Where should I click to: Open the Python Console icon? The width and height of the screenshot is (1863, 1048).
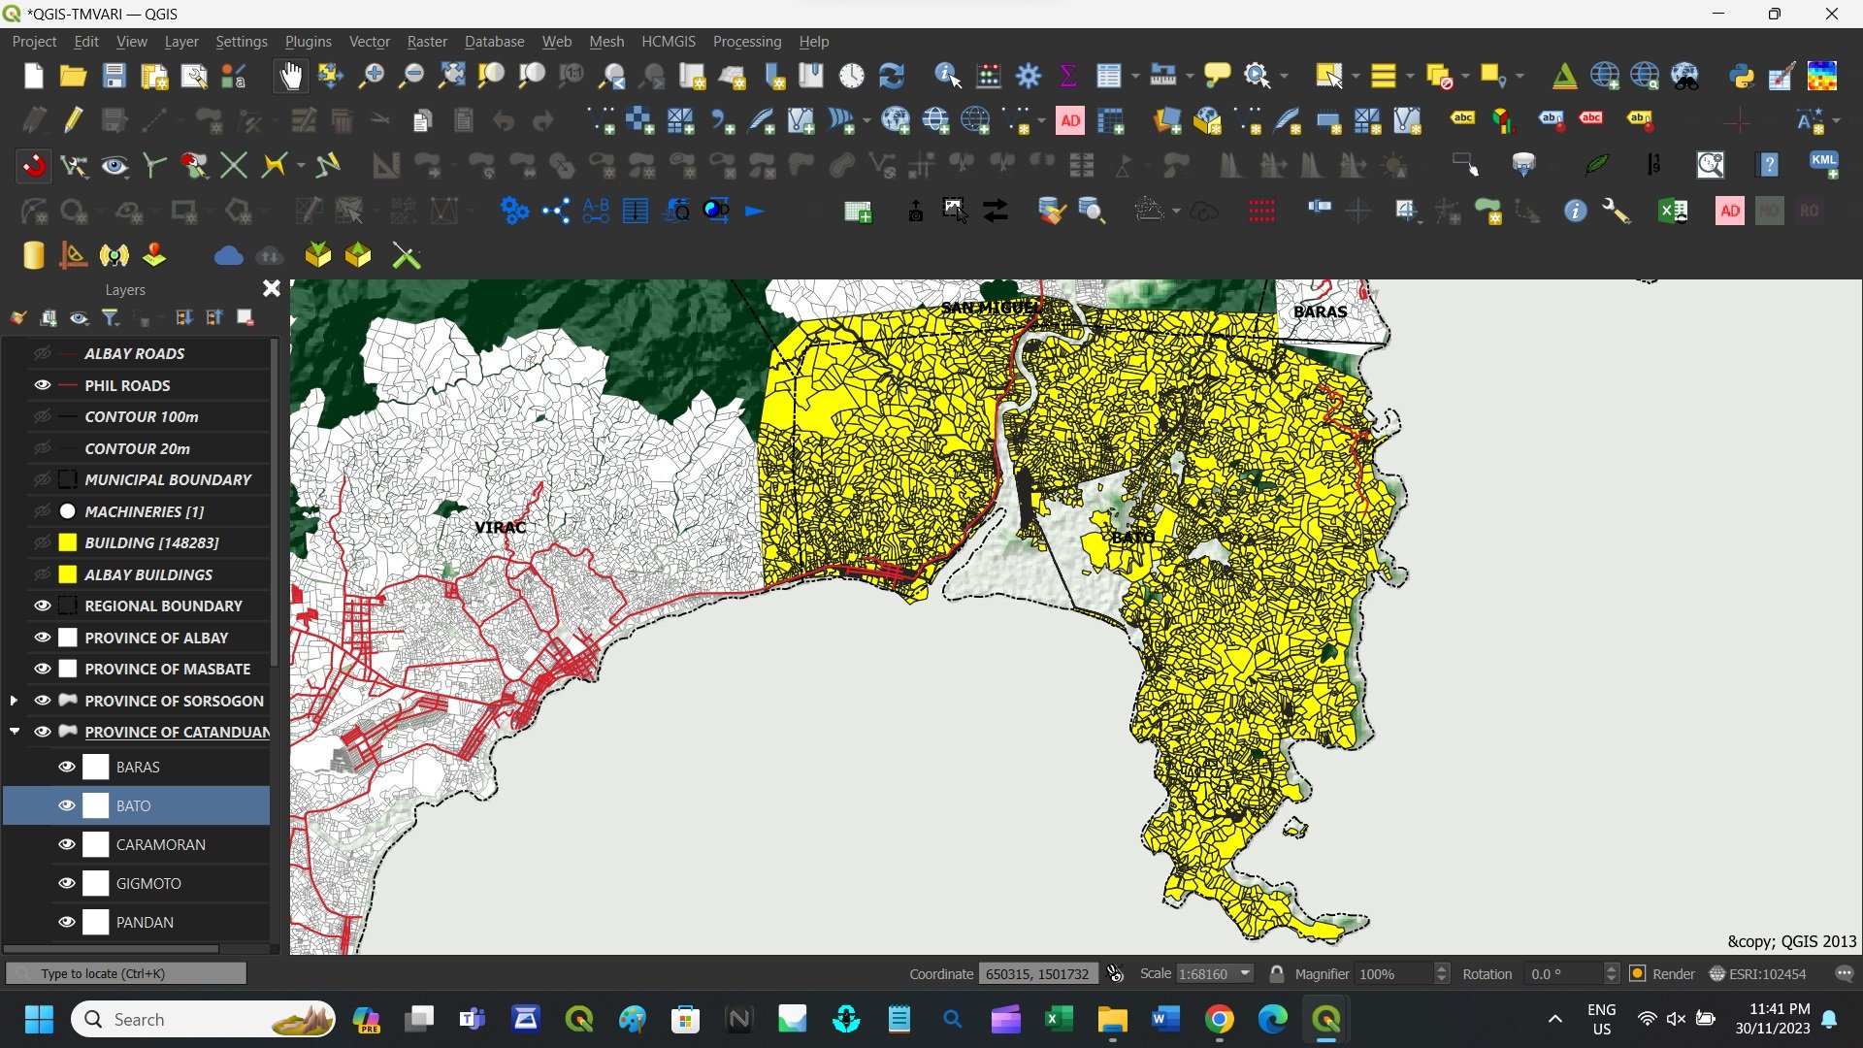1742,76
